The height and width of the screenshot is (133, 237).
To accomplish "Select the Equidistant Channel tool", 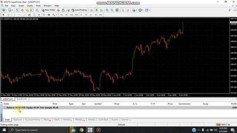I will click(29, 15).
